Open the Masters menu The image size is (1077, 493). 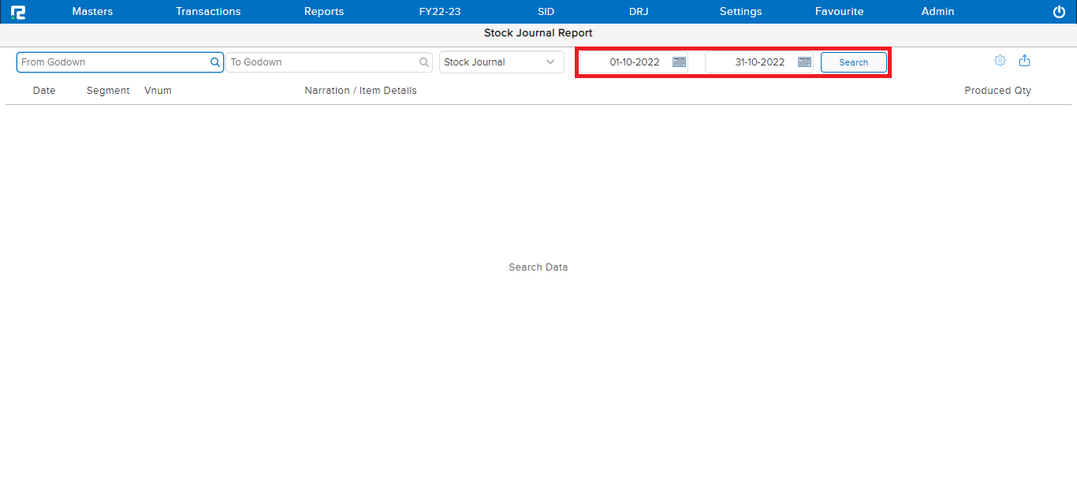(92, 12)
